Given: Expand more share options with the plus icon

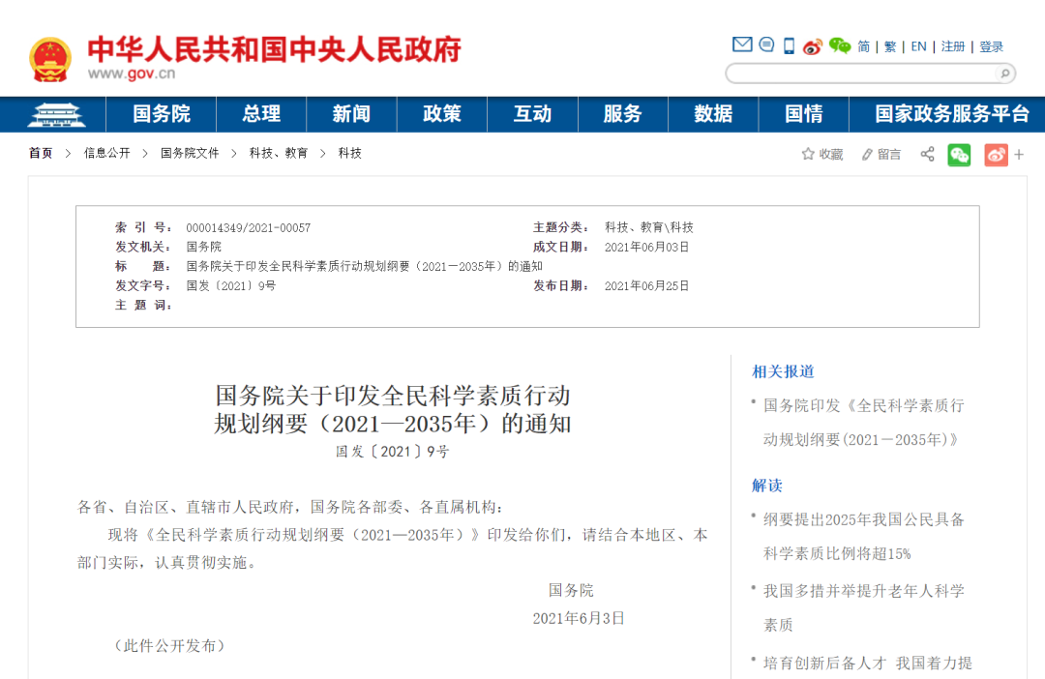Looking at the screenshot, I should (1019, 154).
